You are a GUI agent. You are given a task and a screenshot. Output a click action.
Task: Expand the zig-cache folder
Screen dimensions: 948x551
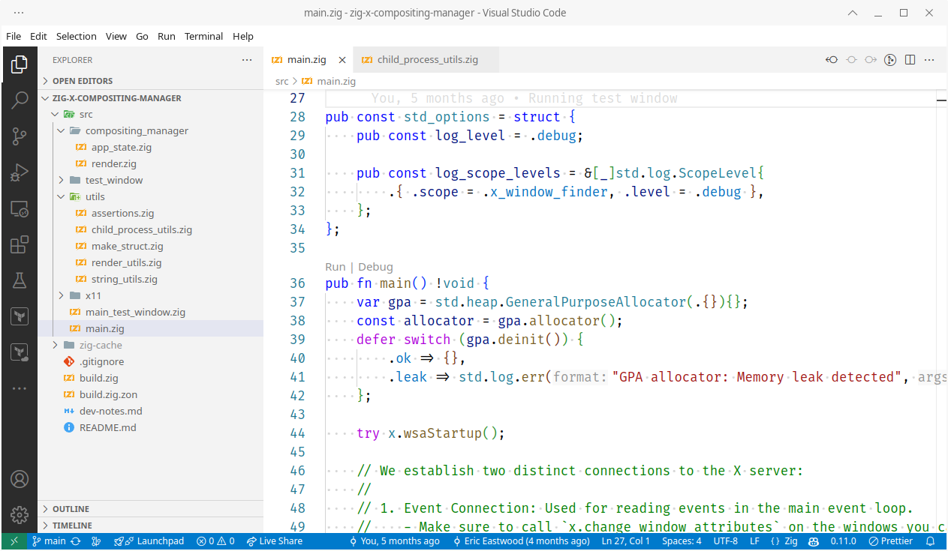pos(150,346)
